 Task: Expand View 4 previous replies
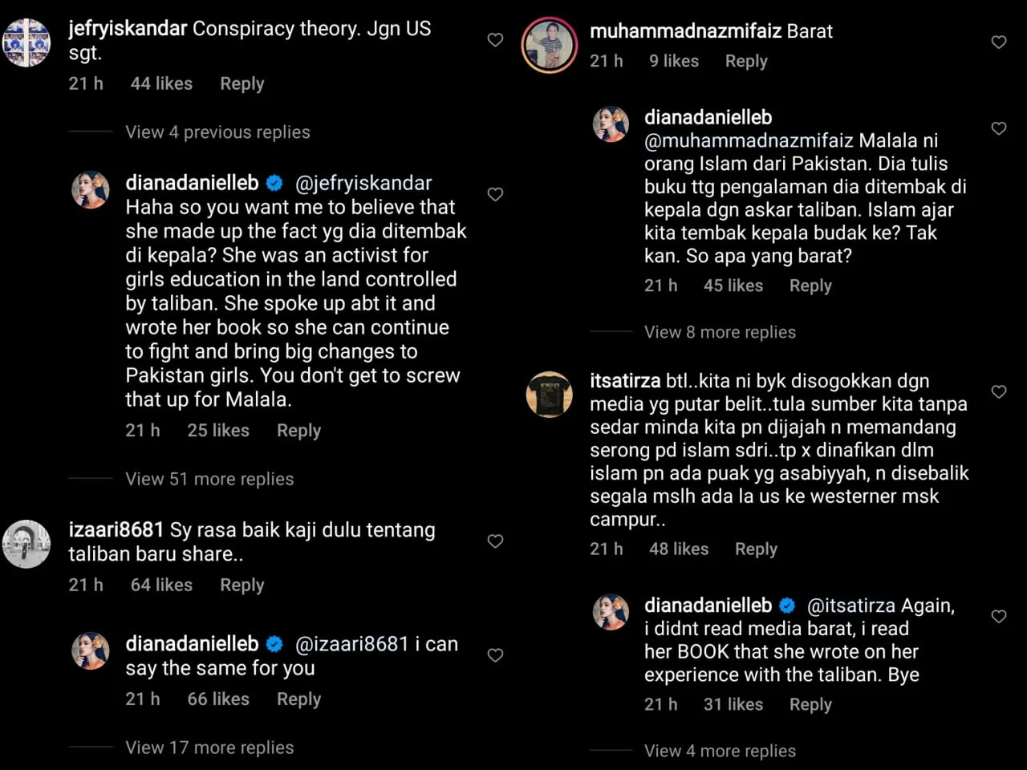click(217, 132)
